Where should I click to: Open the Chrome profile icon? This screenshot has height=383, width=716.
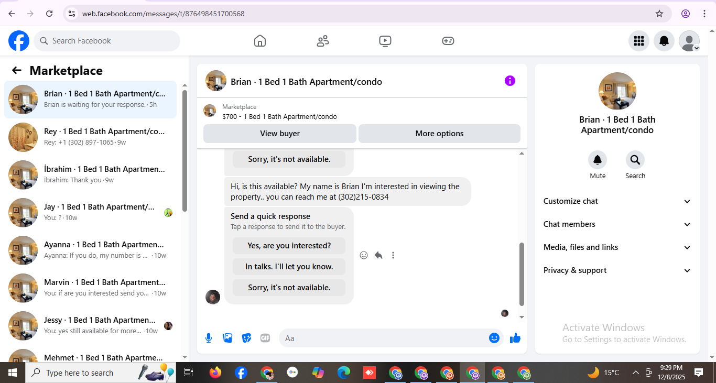[x=686, y=14]
